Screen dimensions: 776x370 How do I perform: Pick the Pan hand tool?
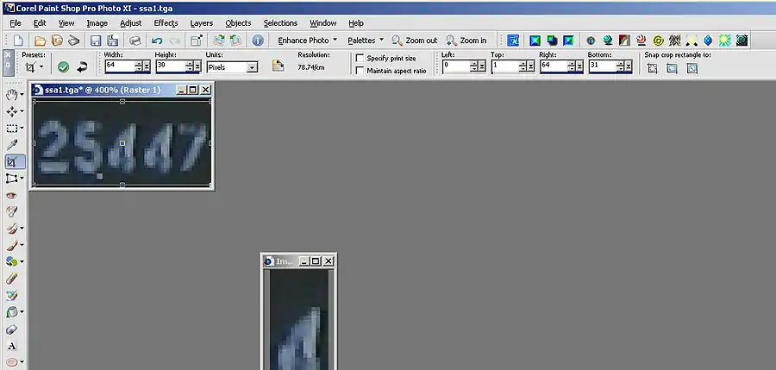[x=12, y=94]
